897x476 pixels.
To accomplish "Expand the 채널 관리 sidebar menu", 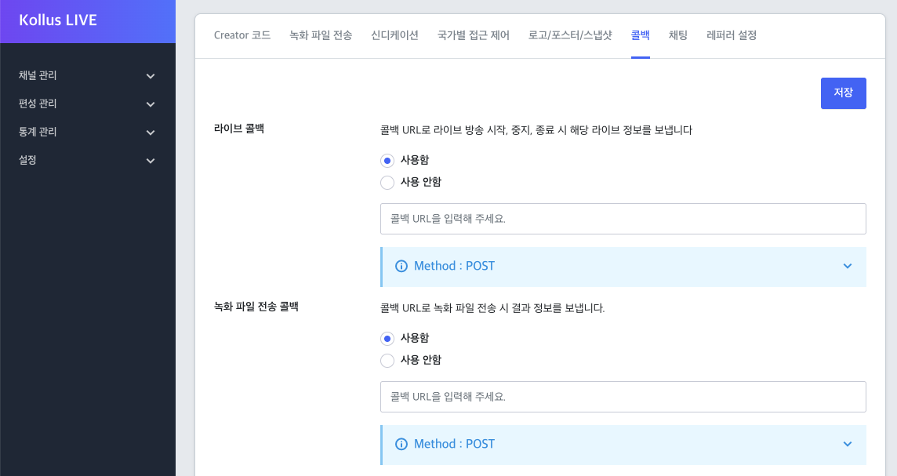I will [88, 74].
